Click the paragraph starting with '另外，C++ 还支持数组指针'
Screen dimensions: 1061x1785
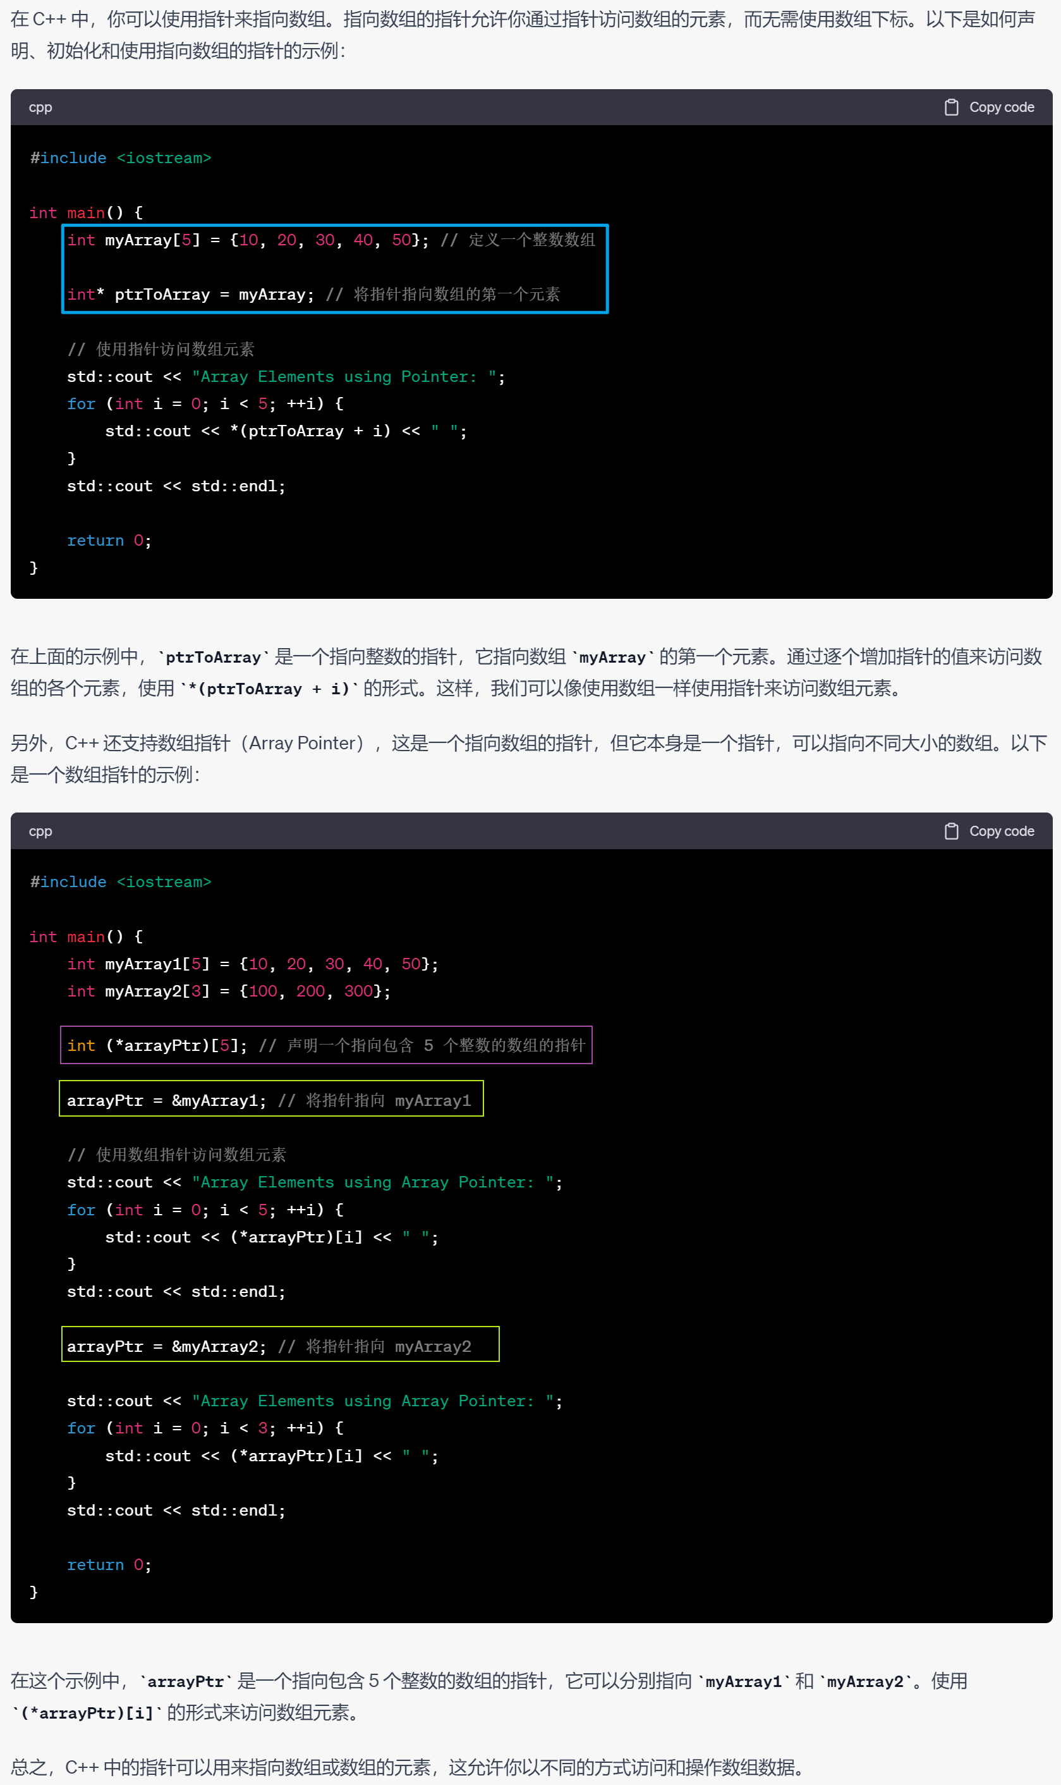click(529, 759)
